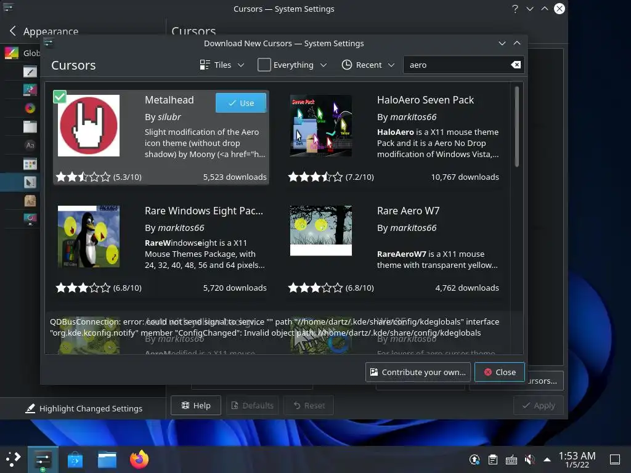The image size is (631, 473).
Task: Click the Show Desktop icon
Action: pos(614,459)
